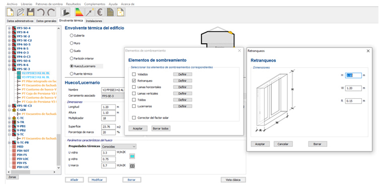Screen dimensions: 383x186
Task: Open improvement measures arrow icon
Action: coord(90,12)
